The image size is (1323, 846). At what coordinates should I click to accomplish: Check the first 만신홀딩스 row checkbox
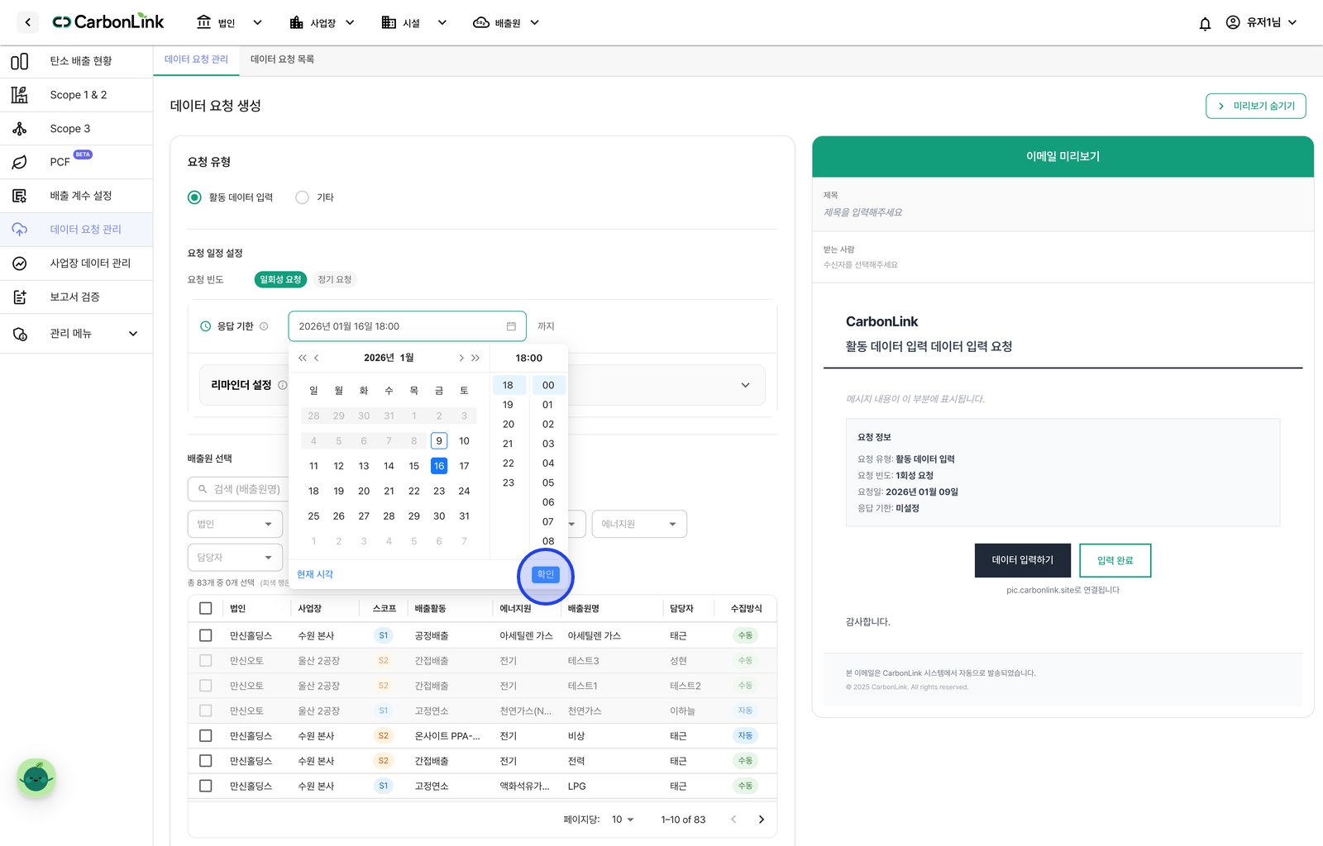206,635
